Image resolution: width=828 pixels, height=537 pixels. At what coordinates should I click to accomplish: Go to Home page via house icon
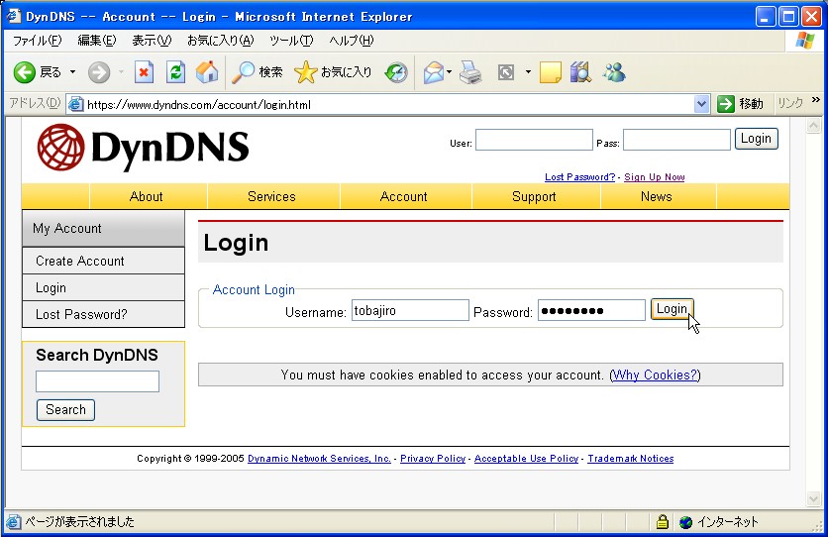(207, 71)
